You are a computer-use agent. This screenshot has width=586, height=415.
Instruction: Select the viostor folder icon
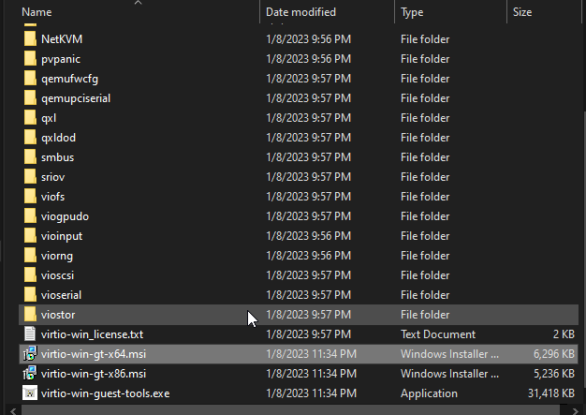coord(30,315)
